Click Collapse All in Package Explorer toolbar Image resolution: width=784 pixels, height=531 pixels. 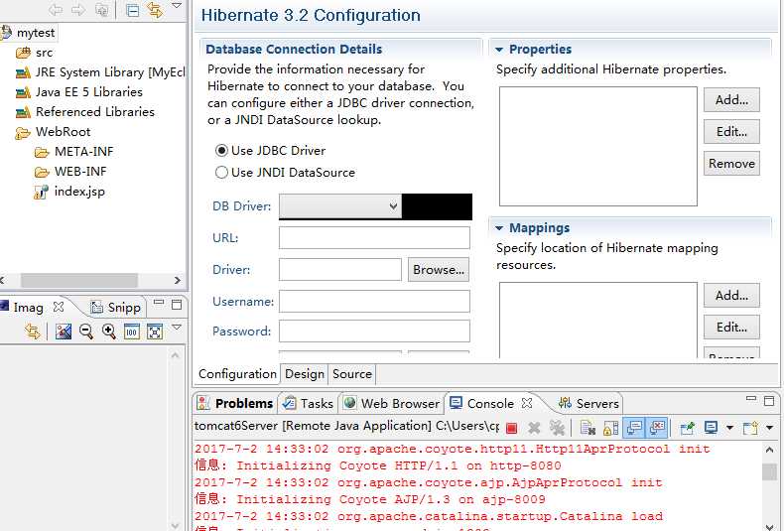tap(133, 10)
